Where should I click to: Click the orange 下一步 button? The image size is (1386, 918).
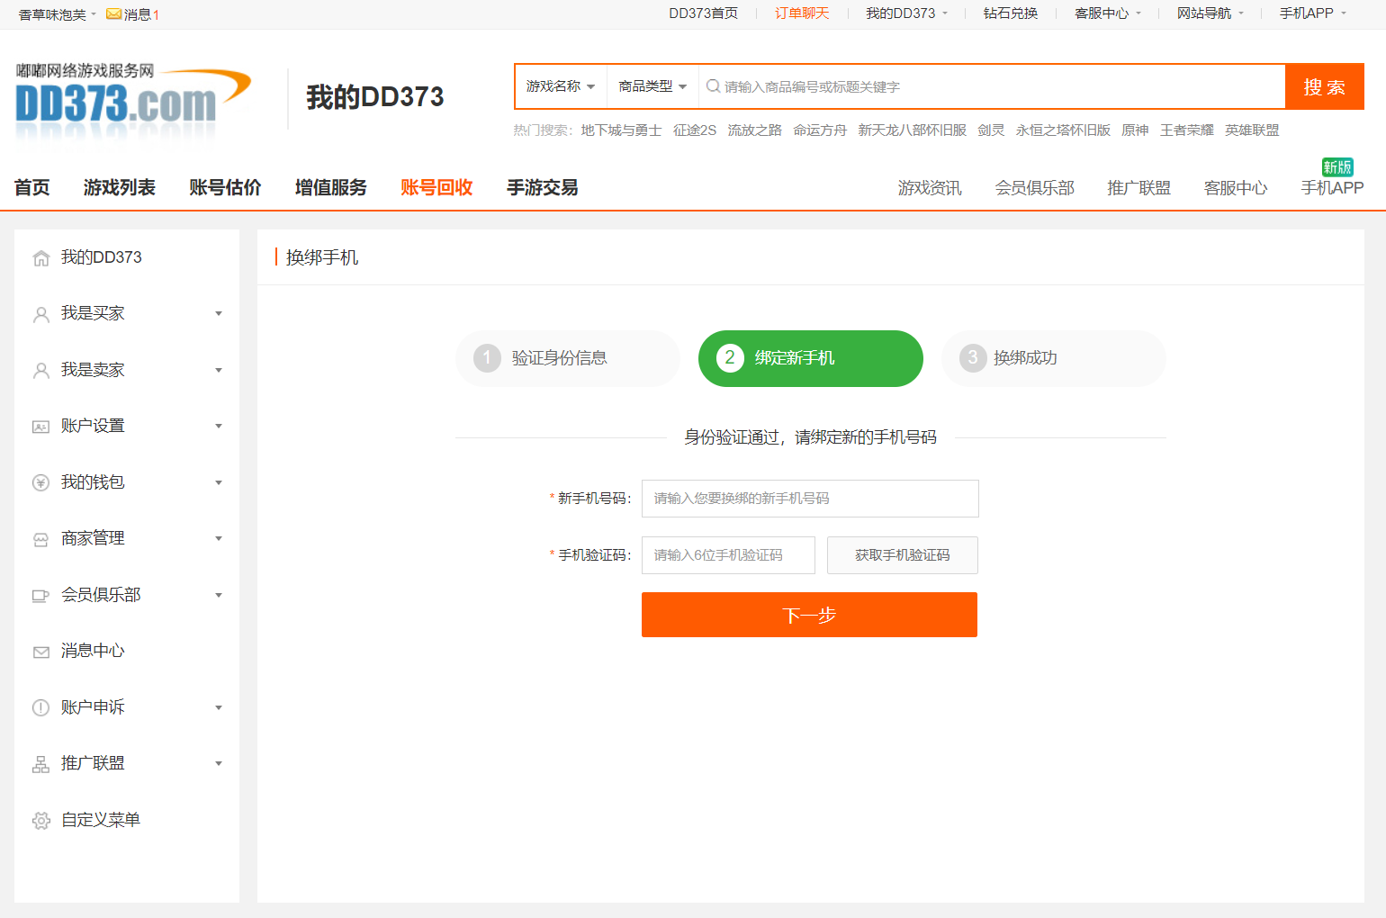tap(809, 615)
